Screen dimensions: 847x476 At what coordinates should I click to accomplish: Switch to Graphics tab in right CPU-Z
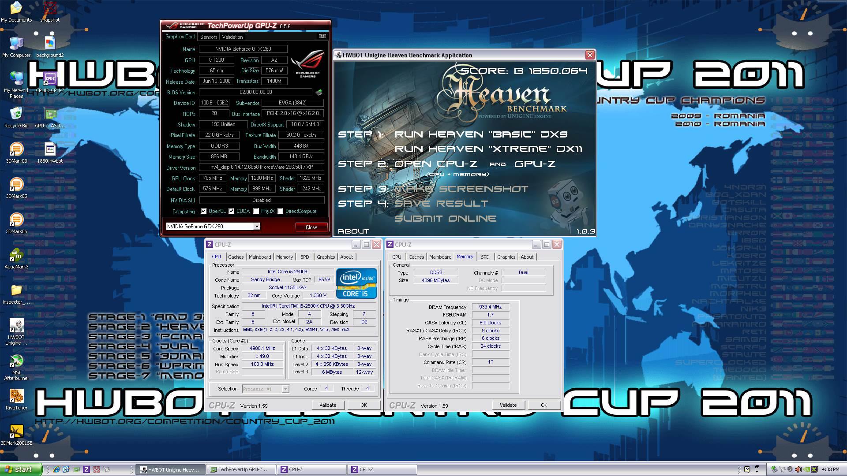coord(506,257)
